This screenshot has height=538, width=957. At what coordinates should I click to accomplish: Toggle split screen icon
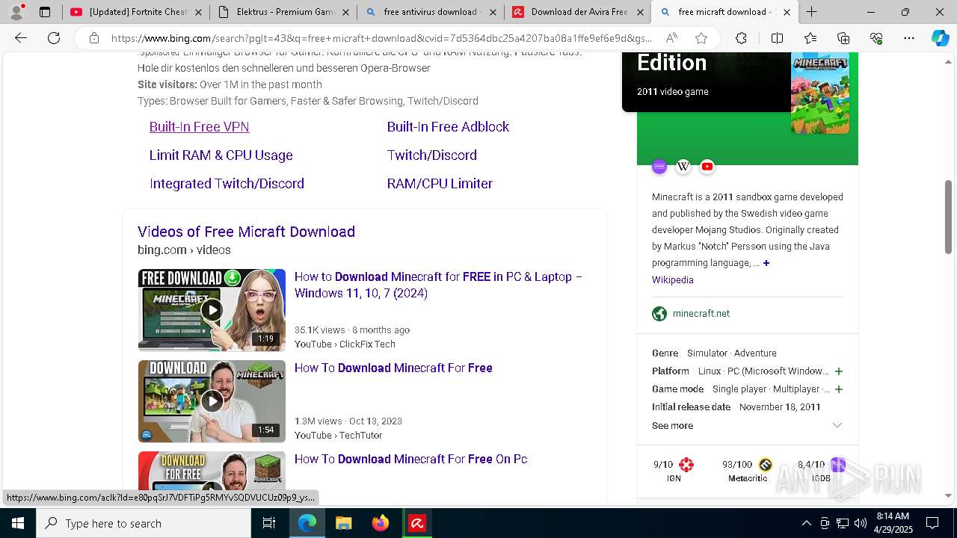point(777,38)
